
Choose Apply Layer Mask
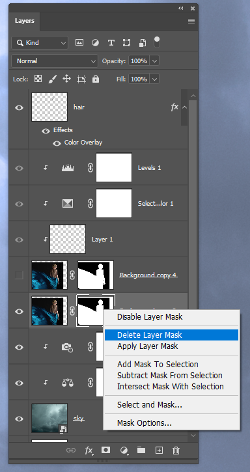pos(171,346)
